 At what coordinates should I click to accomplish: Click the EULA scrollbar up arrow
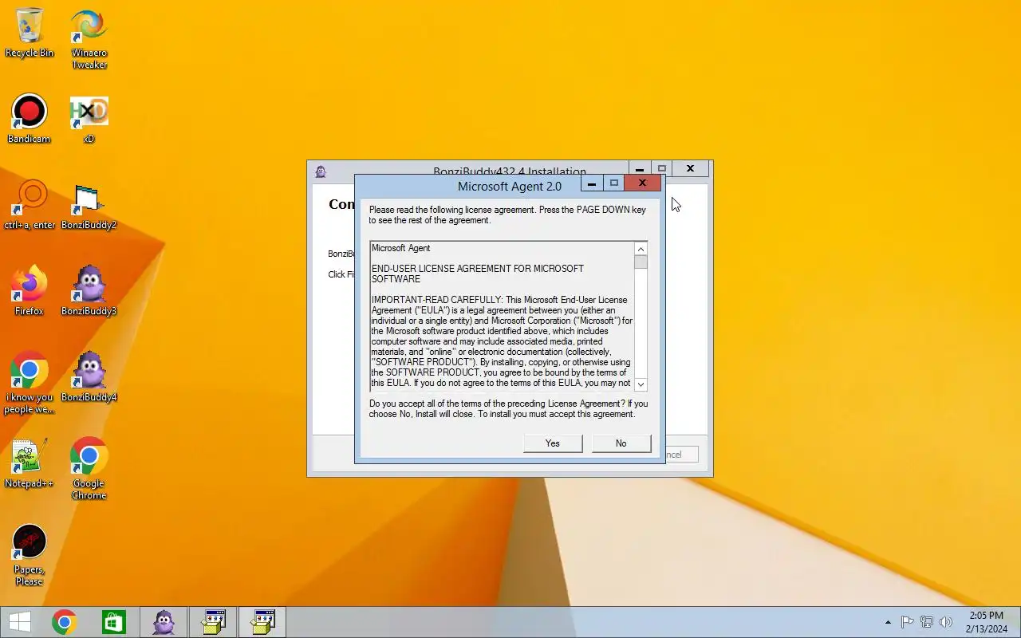tap(641, 249)
